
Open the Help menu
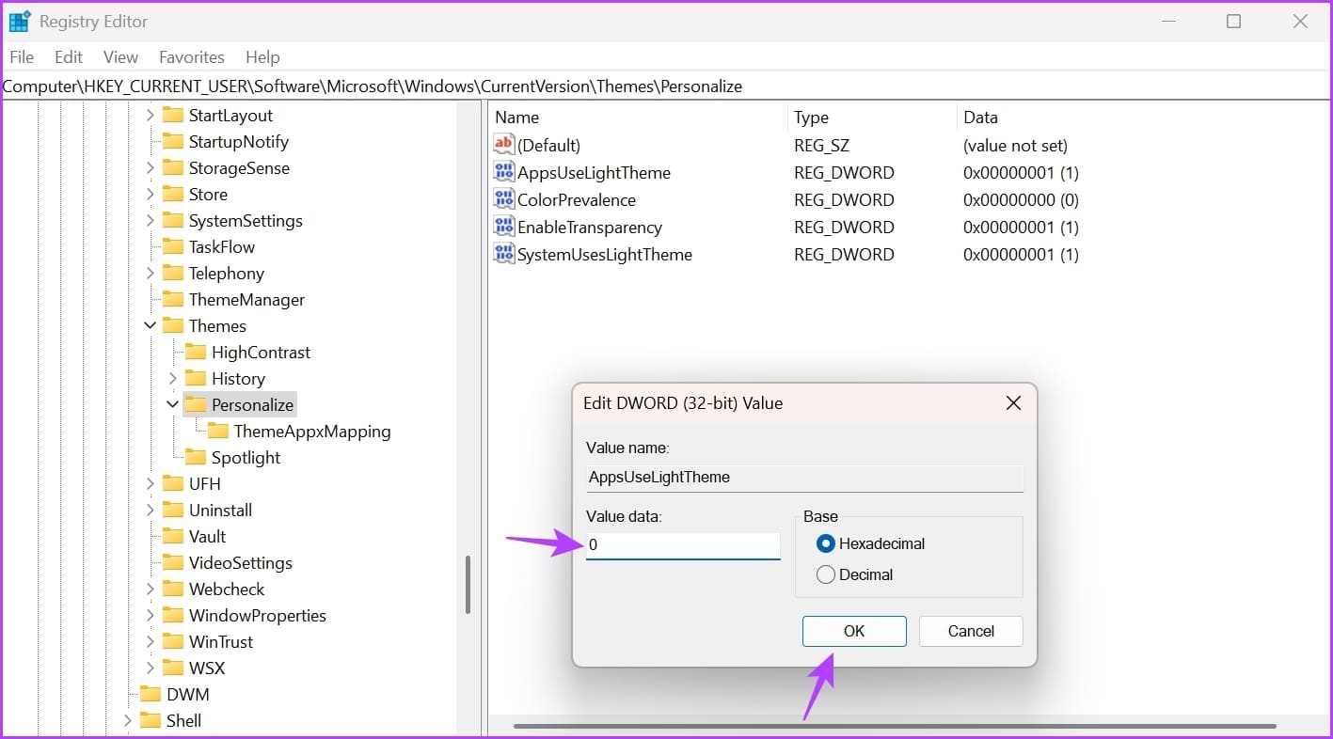(x=262, y=57)
